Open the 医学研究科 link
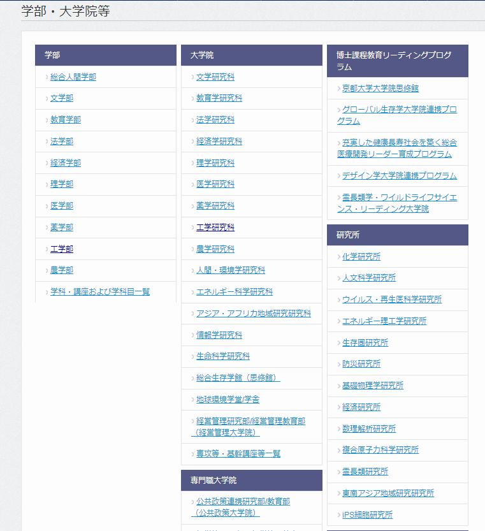This screenshot has height=531, width=485. (x=215, y=184)
